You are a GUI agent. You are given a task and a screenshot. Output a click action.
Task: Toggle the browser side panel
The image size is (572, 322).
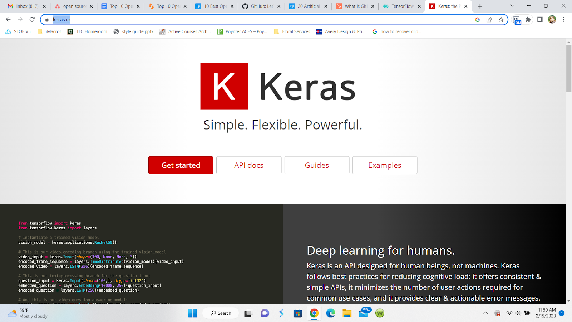tap(540, 20)
